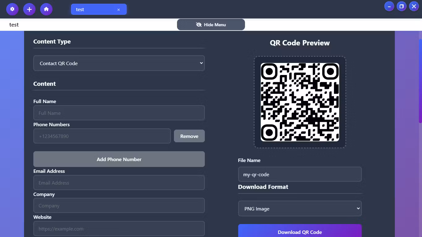The height and width of the screenshot is (237, 422).
Task: Click the 'test' page title text
Action: click(14, 25)
